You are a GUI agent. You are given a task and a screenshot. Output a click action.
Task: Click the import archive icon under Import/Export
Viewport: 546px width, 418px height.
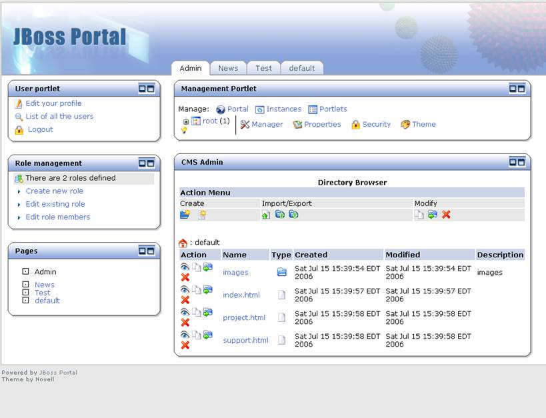pyautogui.click(x=280, y=215)
